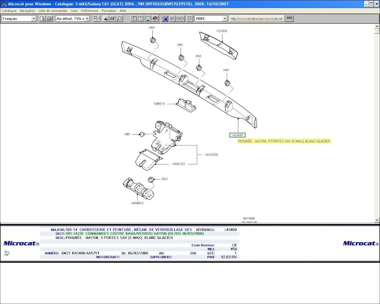The image size is (380, 304).
Task: Click the printer icon
Action: (49, 19)
